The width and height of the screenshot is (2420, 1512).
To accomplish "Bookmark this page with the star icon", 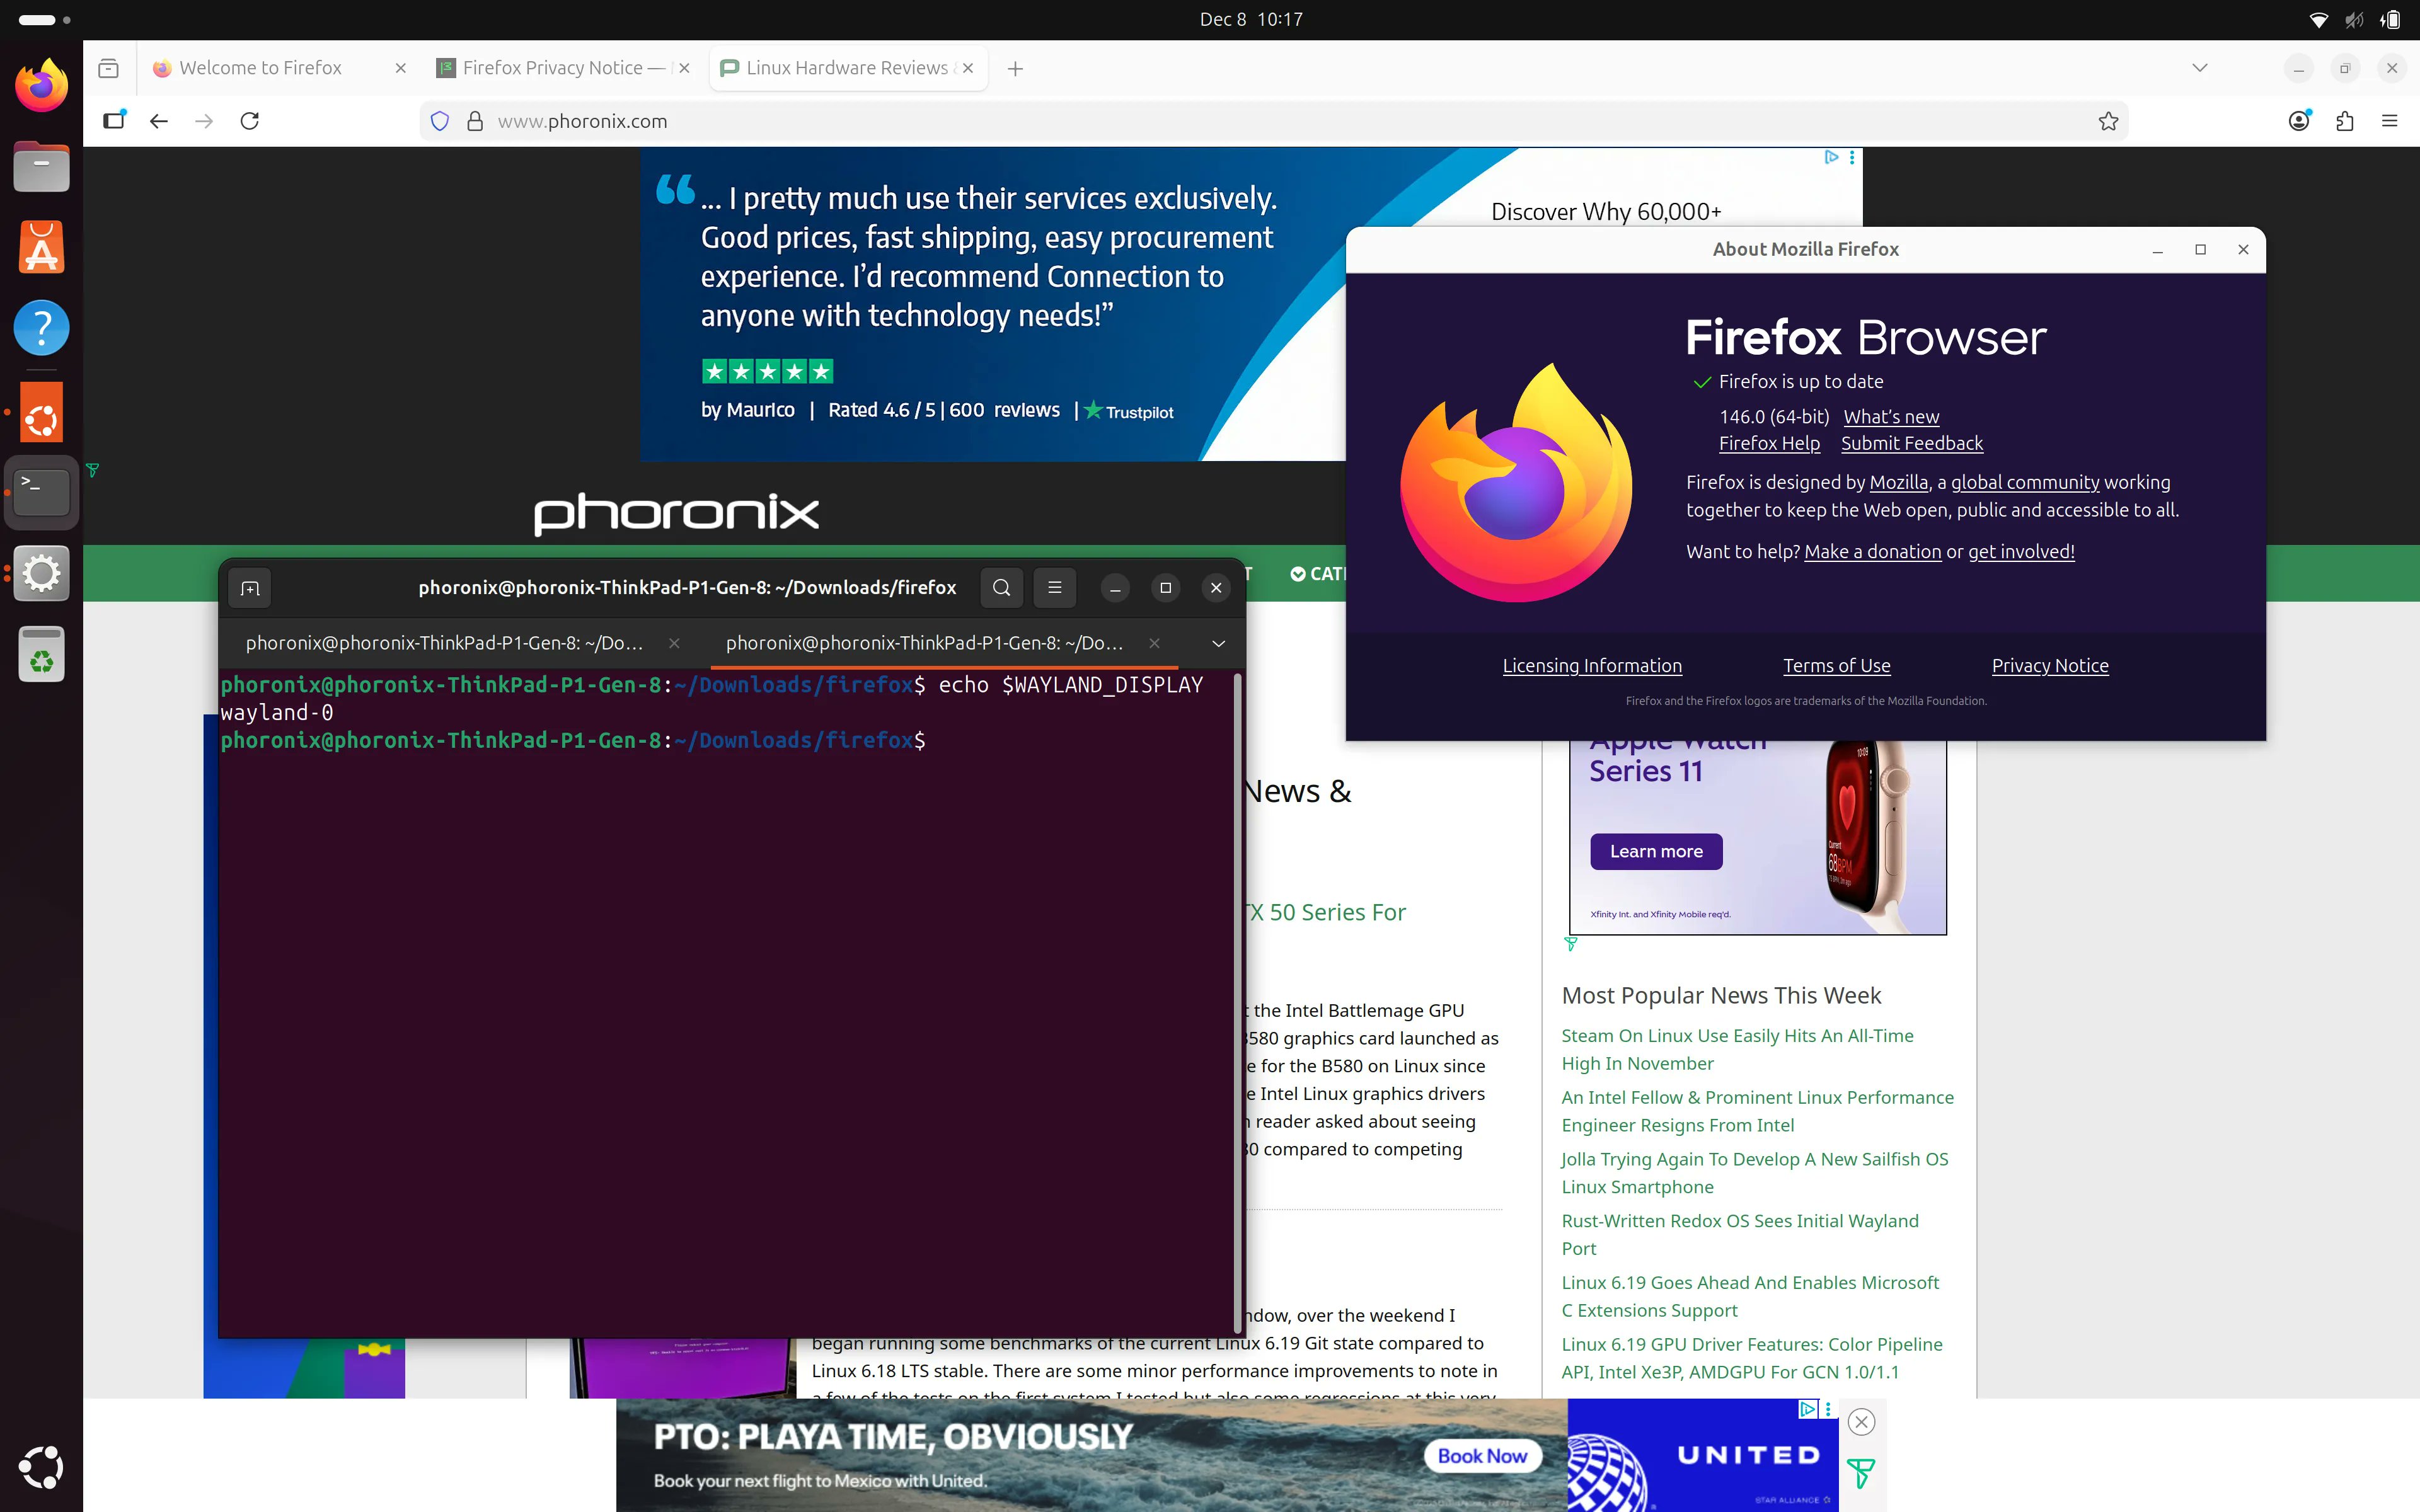I will [x=2107, y=121].
